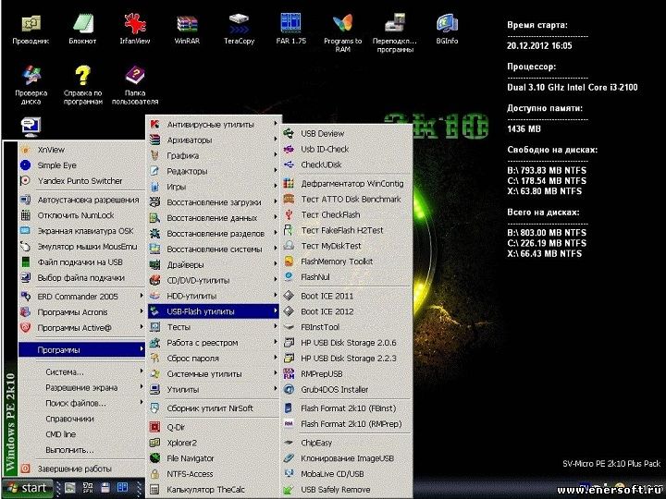Screen dimensions: 666x499
Task: Select the Программы start menu item
Action: point(82,350)
